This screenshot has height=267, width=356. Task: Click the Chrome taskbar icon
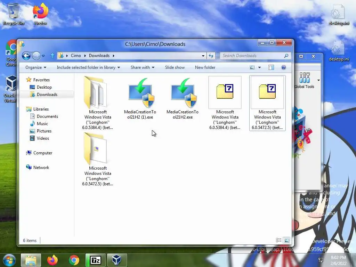click(x=74, y=260)
